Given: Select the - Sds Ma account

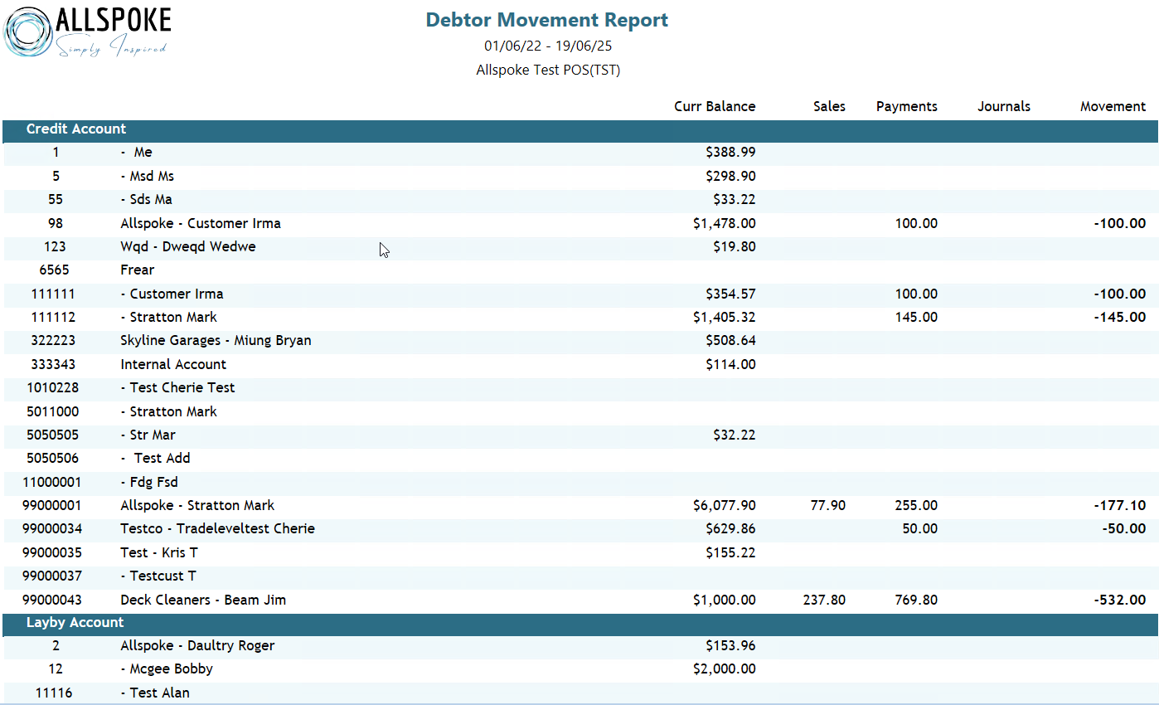Looking at the screenshot, I should (146, 200).
